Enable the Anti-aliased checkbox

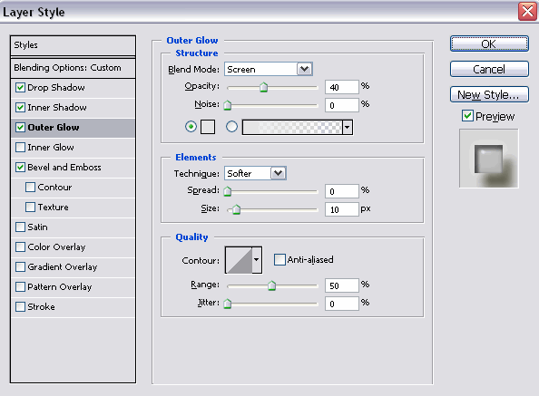click(279, 259)
